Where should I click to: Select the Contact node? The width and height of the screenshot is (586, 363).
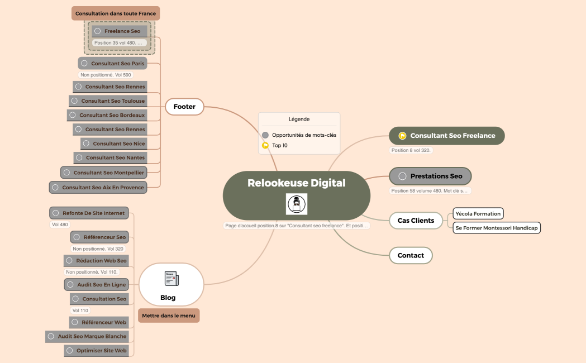[x=411, y=255]
